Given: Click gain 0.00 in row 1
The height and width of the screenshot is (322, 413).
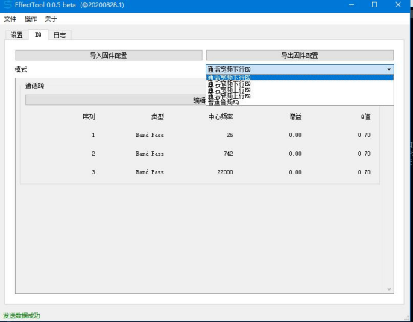Looking at the screenshot, I should (295, 135).
